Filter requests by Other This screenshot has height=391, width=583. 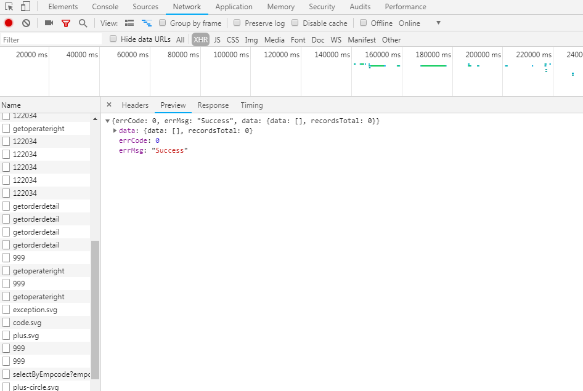pyautogui.click(x=391, y=40)
